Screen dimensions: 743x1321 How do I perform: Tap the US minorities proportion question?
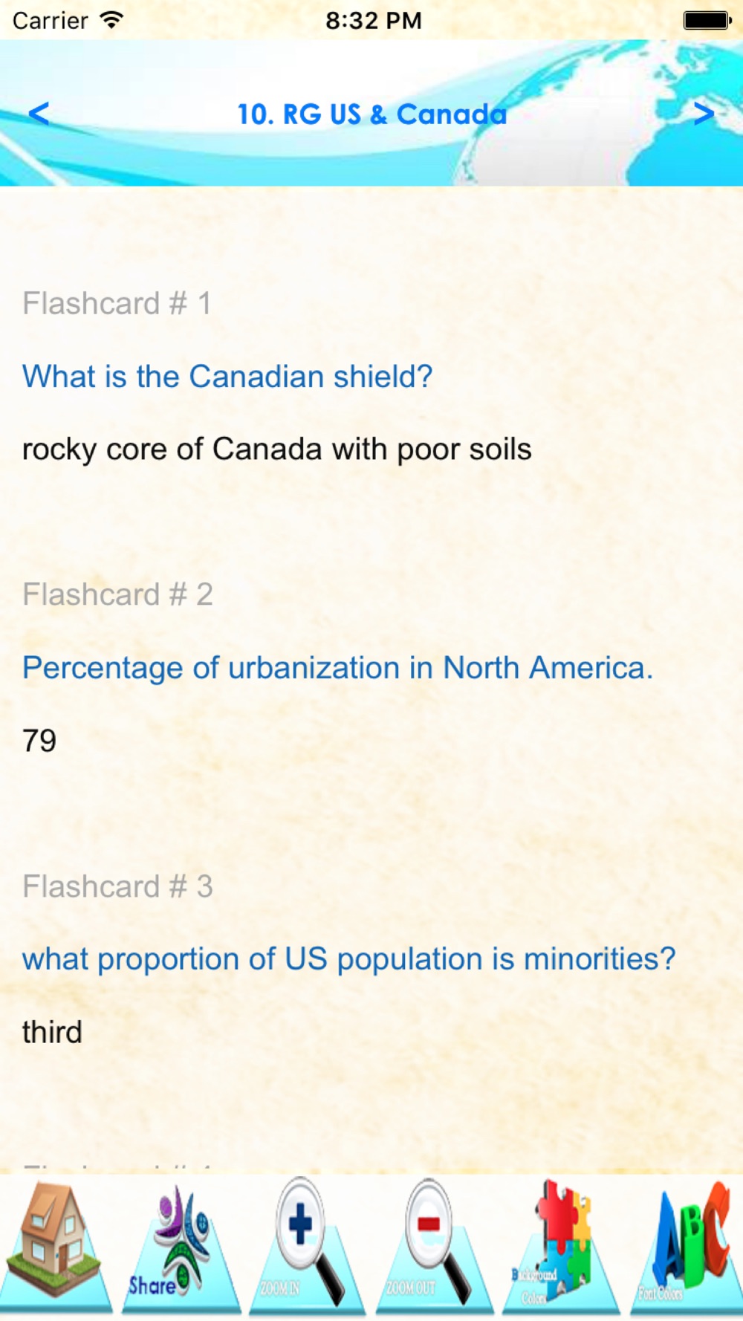(x=348, y=959)
